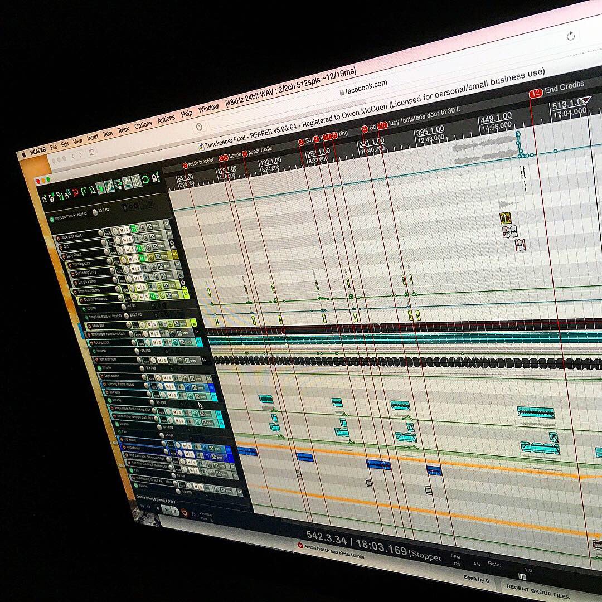The width and height of the screenshot is (602, 602).
Task: Click the Pause button in REAPER transport
Action: pyautogui.click(x=175, y=511)
